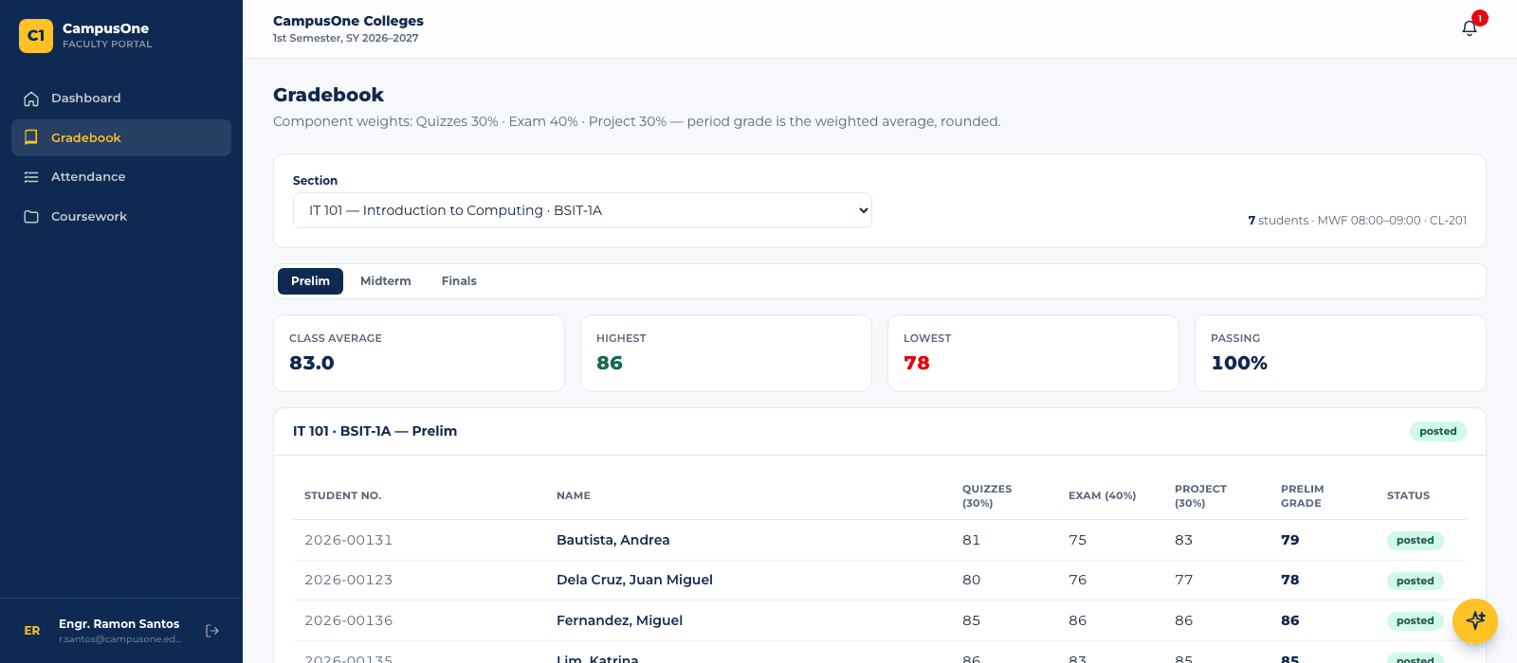The width and height of the screenshot is (1517, 663).
Task: Click student number 2026-00136
Action: [348, 620]
